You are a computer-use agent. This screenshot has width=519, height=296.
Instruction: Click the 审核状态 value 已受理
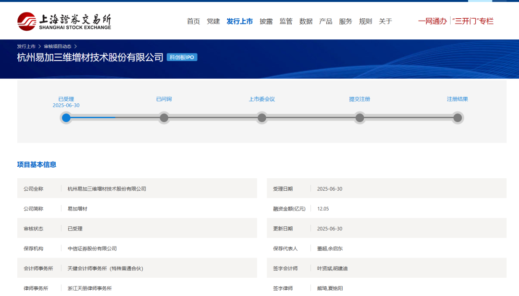[x=75, y=228]
